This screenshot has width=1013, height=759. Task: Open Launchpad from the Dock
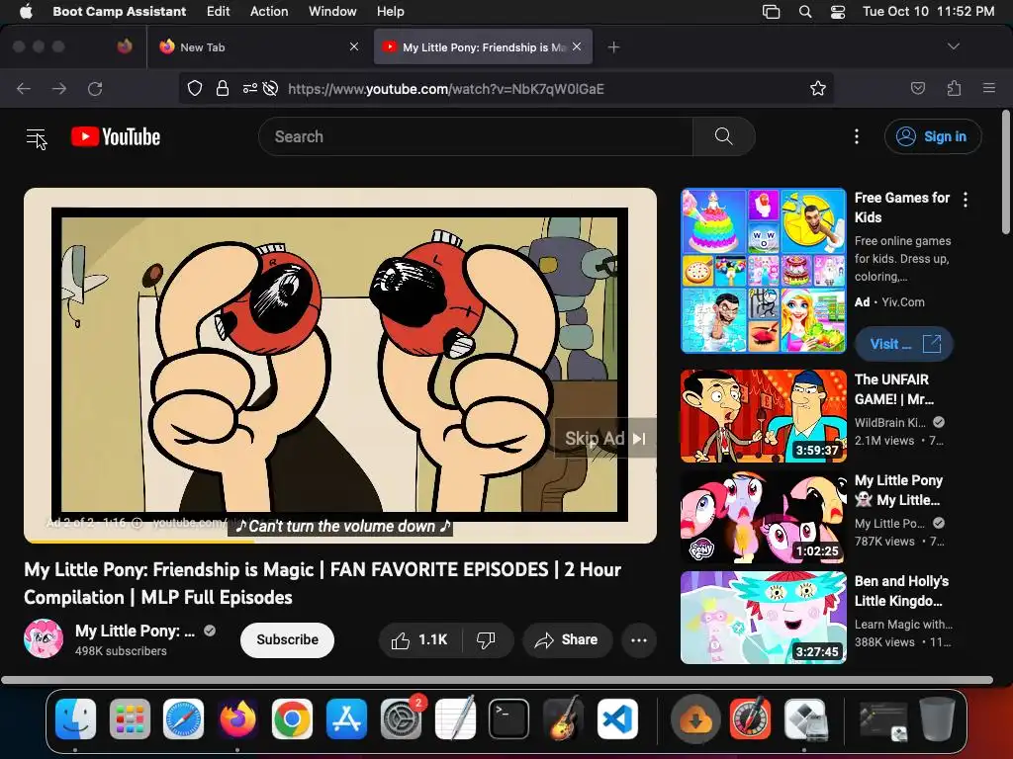(130, 718)
